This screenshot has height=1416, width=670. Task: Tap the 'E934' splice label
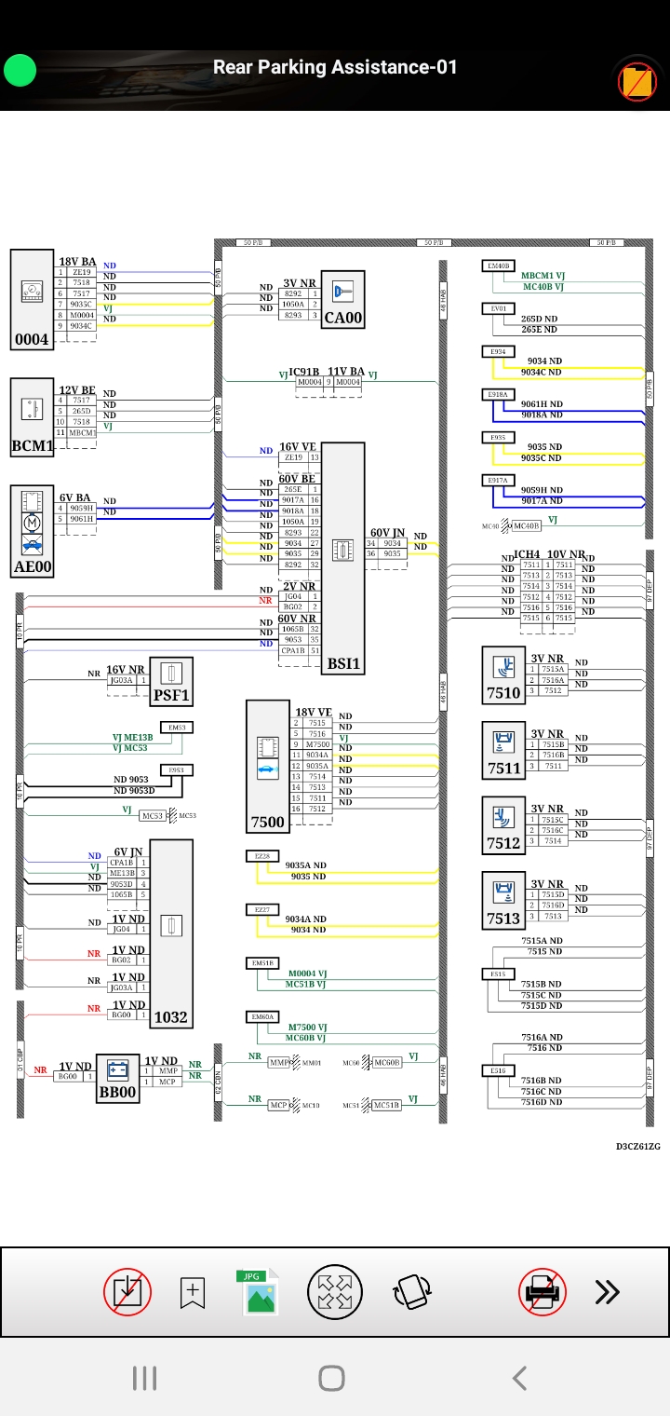tap(499, 351)
